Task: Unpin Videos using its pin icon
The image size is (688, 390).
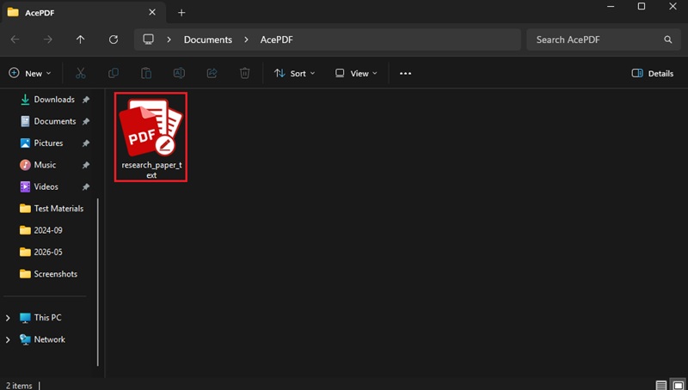Action: [86, 187]
